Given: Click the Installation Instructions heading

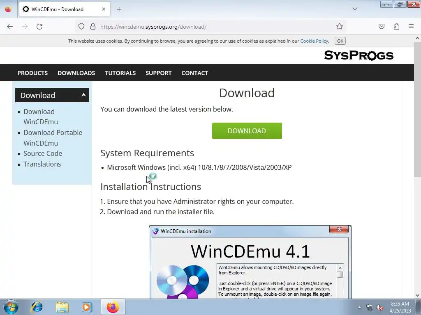Looking at the screenshot, I should coord(150,187).
